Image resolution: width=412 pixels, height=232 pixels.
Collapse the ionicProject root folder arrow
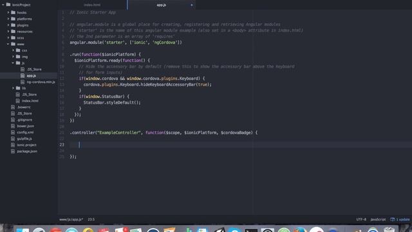pos(3,5)
